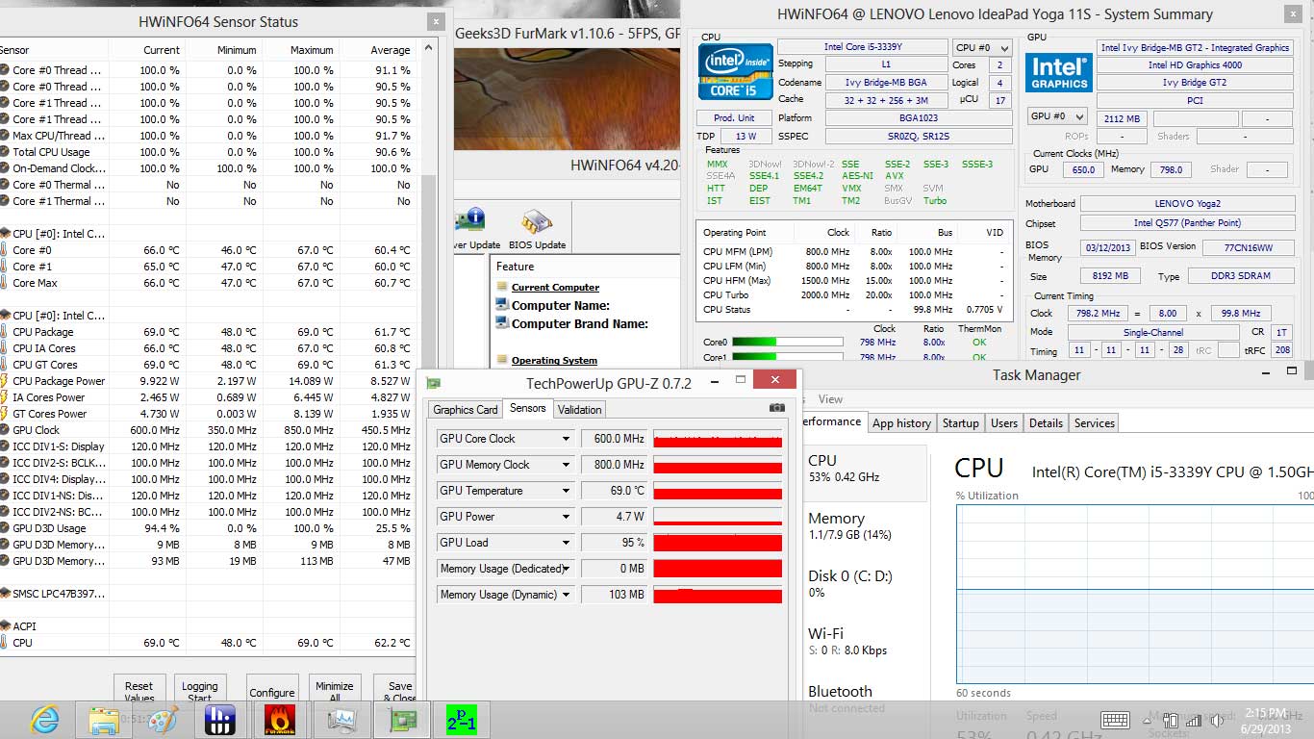Click thermometer icon beside Core Max row
The width and height of the screenshot is (1314, 739).
click(5, 283)
